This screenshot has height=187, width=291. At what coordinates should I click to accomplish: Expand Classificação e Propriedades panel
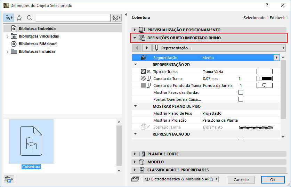coord(135,170)
